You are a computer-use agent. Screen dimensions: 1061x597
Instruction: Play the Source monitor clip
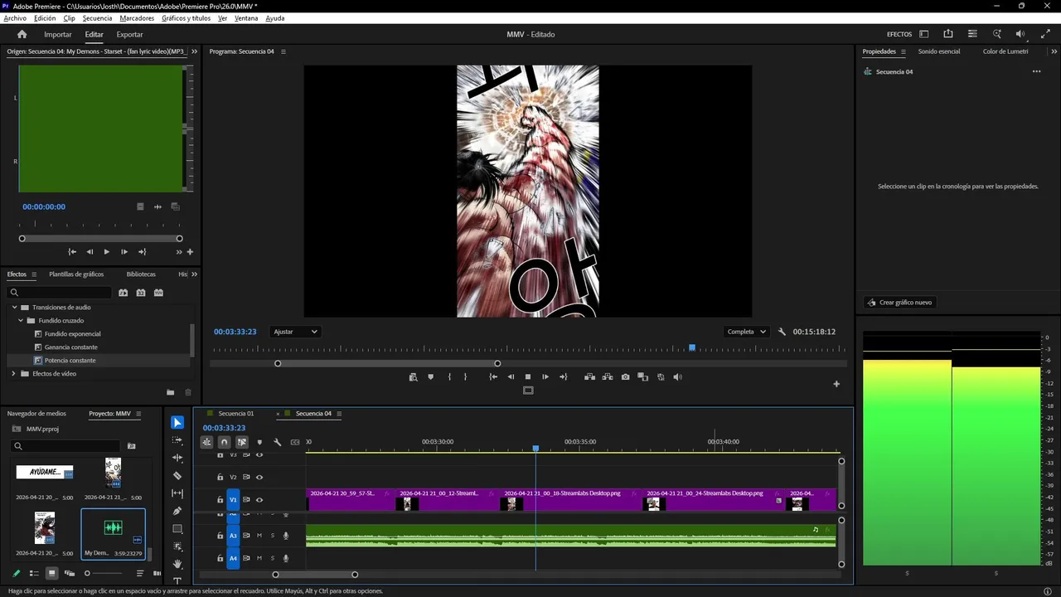tap(106, 252)
